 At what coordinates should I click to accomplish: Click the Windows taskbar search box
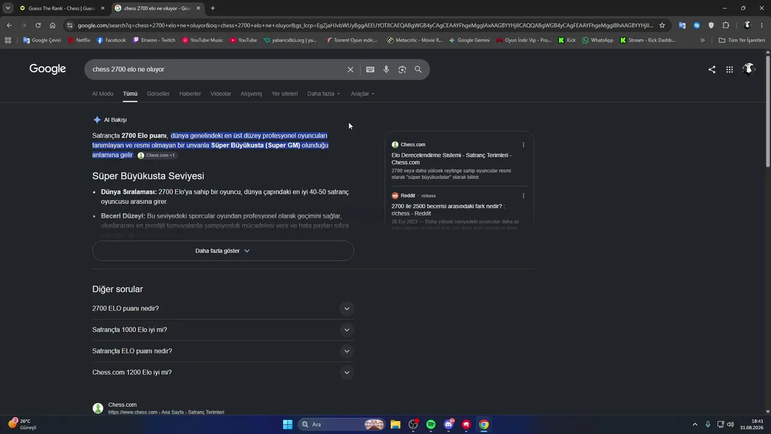(x=342, y=424)
